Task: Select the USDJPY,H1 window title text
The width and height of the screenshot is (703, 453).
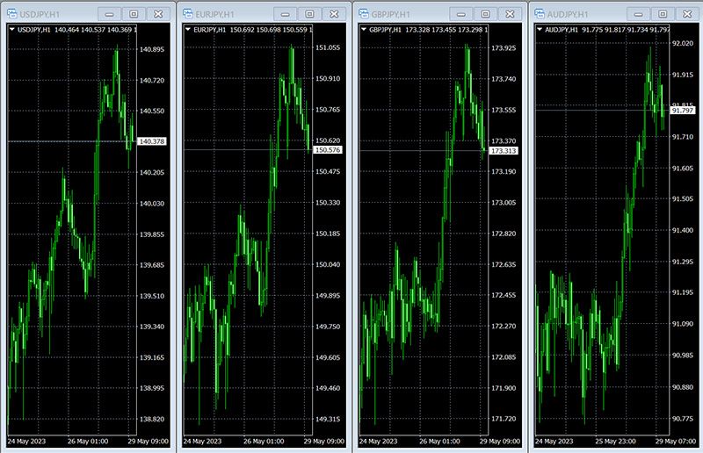Action: [x=40, y=14]
